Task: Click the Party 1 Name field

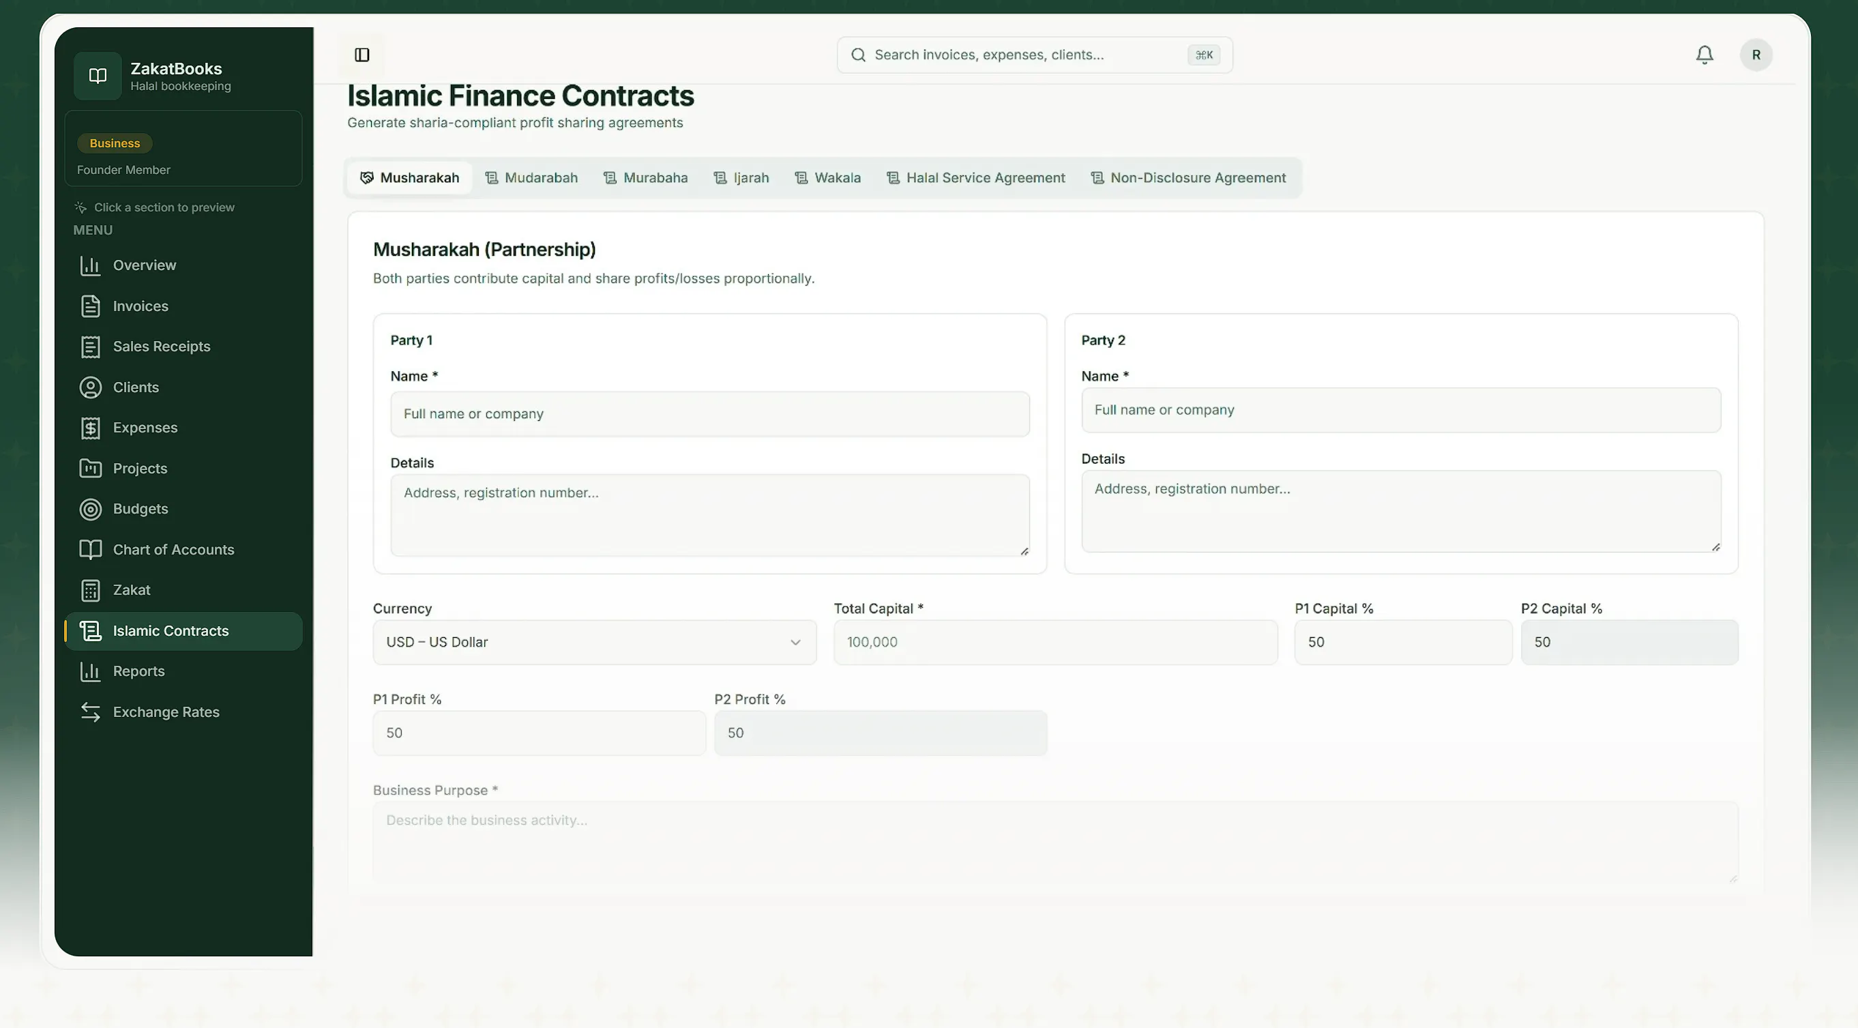Action: (x=710, y=414)
